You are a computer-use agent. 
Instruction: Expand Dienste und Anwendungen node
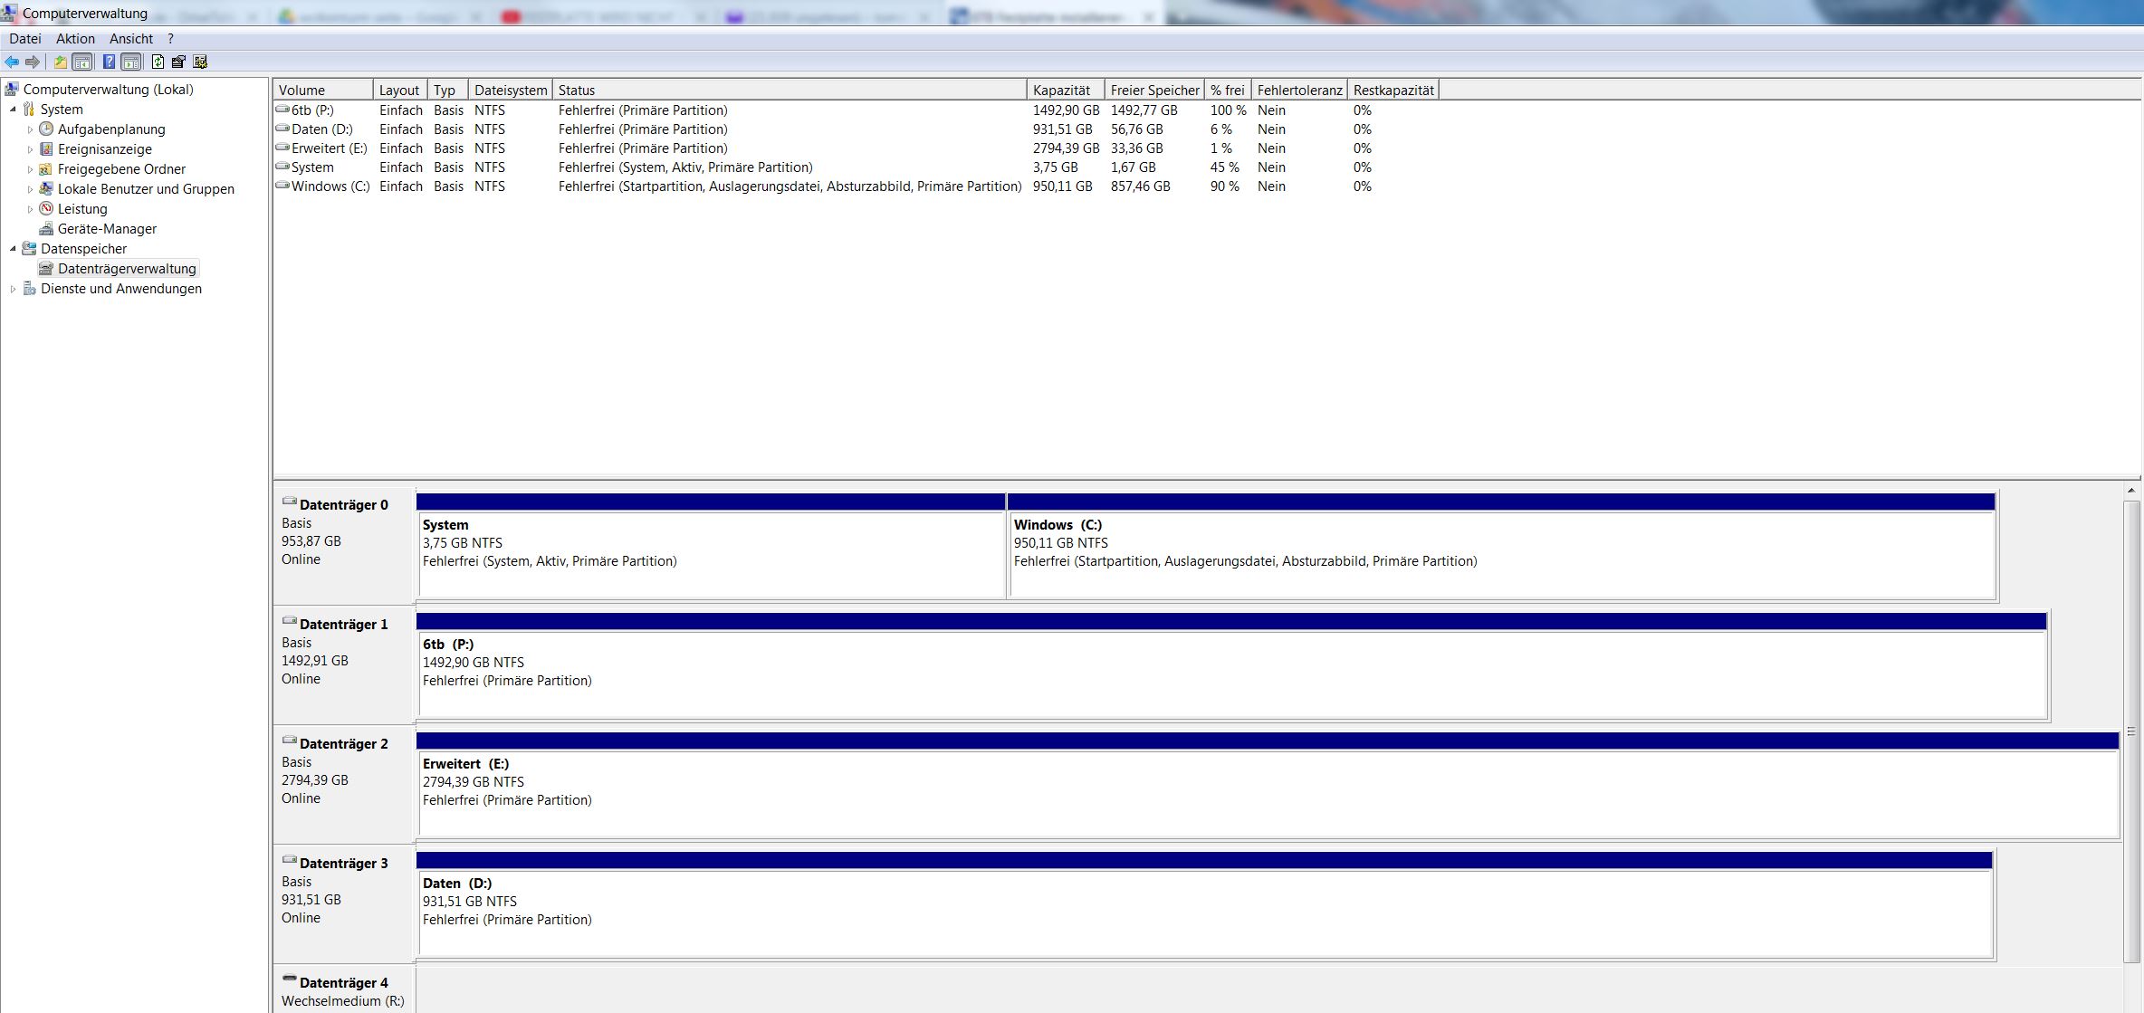[13, 289]
